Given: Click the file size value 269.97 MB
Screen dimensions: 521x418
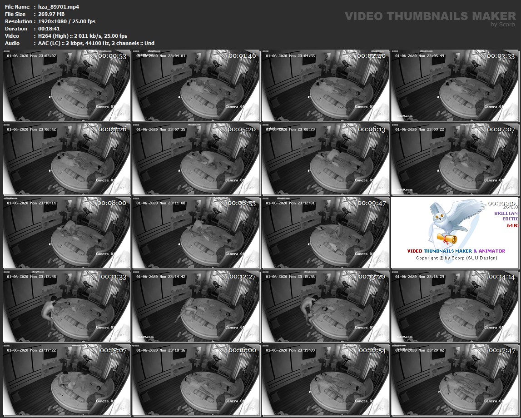Looking at the screenshot, I should tap(51, 14).
